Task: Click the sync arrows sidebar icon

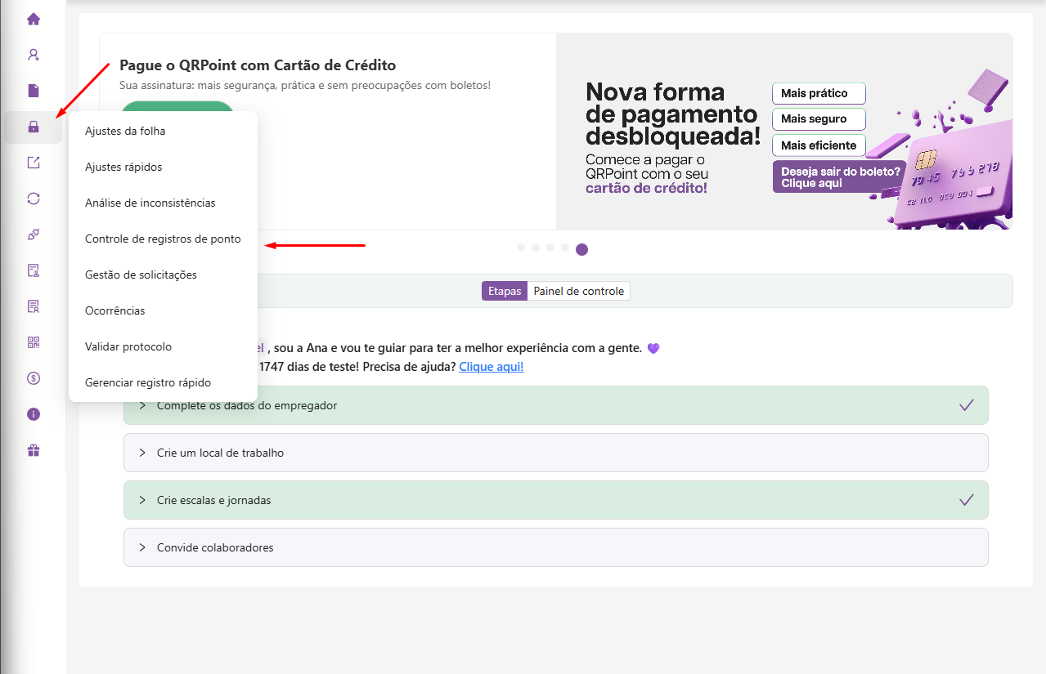Action: coord(34,199)
